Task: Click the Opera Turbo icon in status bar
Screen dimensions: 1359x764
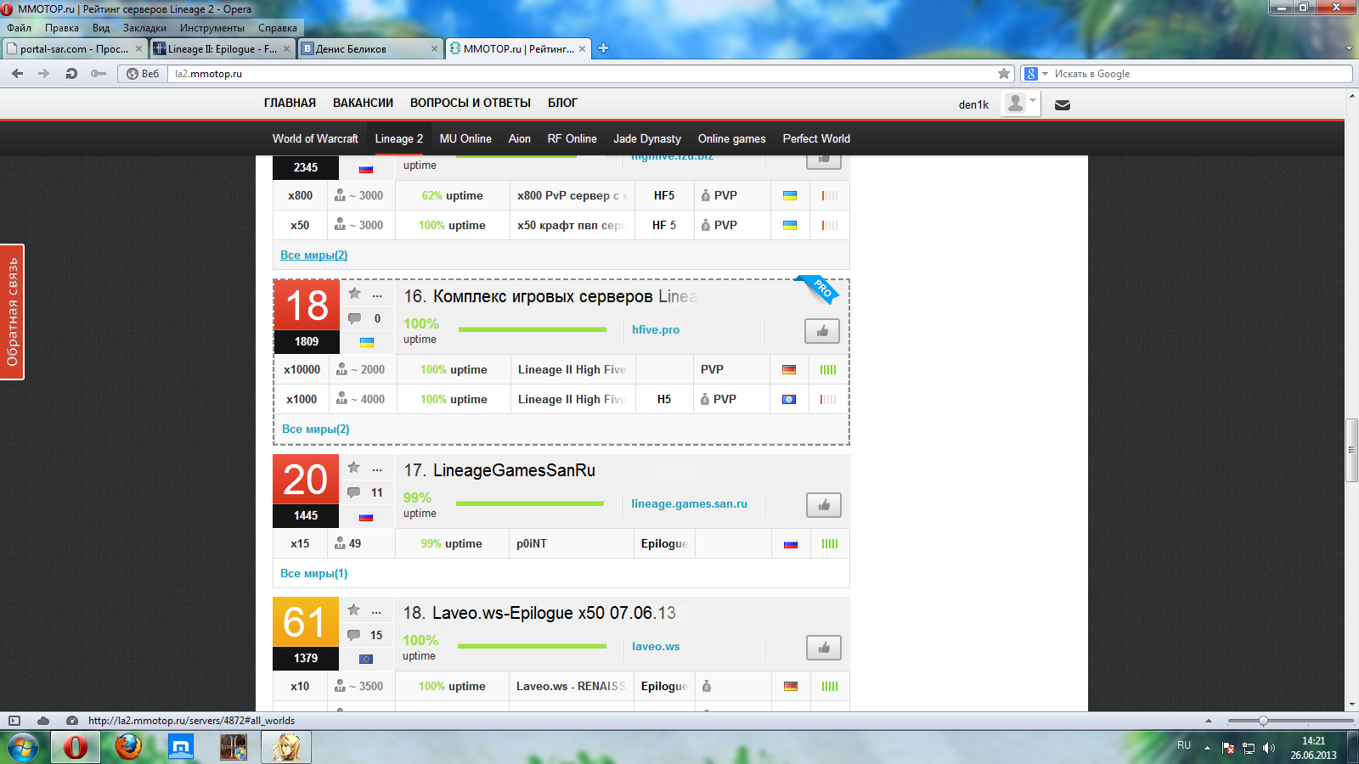Action: (72, 721)
